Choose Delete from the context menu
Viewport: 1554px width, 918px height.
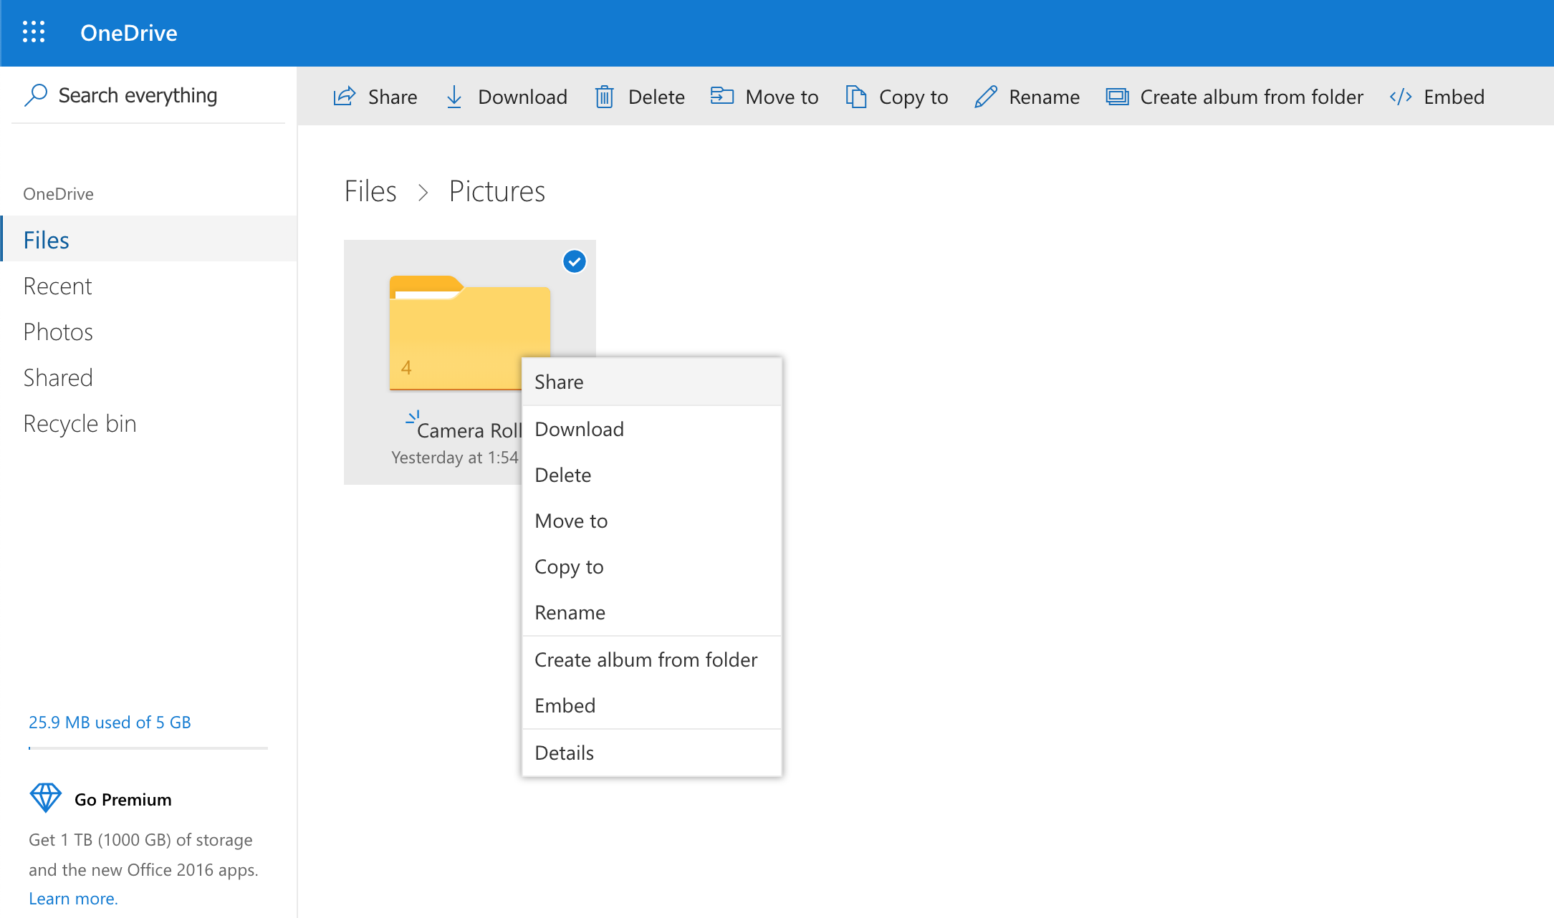coord(652,475)
